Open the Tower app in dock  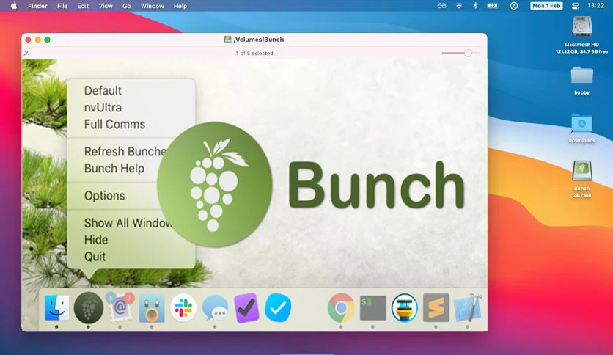pyautogui.click(x=404, y=308)
